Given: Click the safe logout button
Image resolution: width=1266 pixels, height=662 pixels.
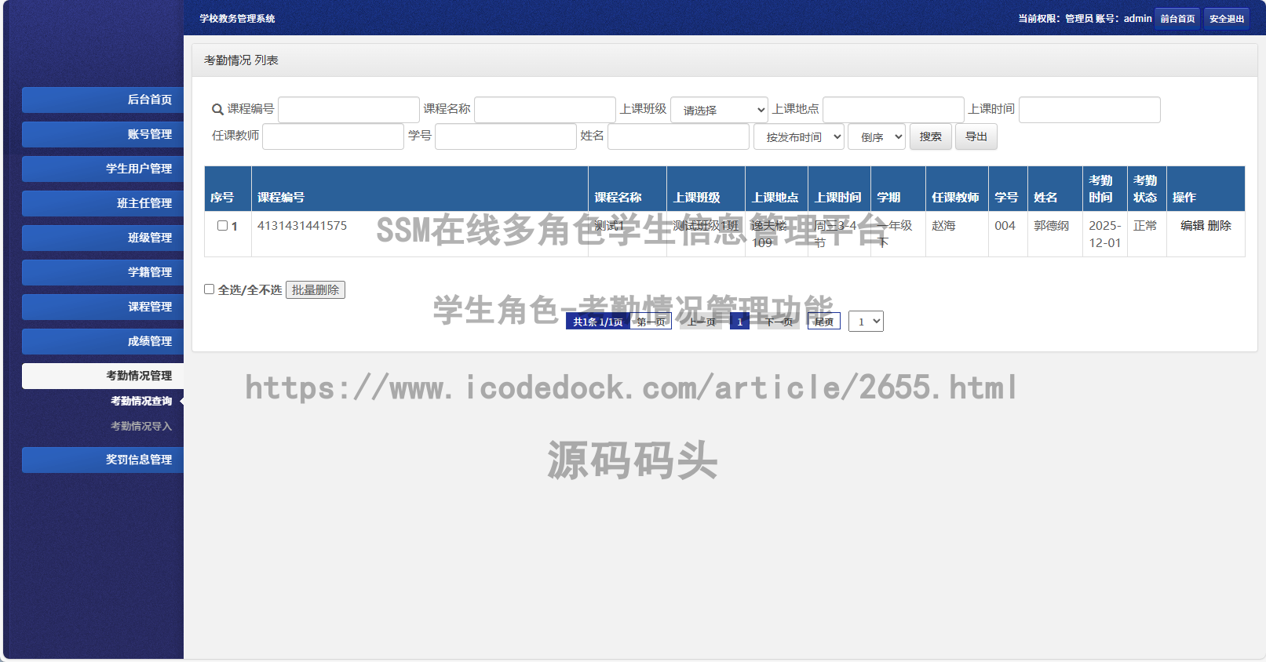Looking at the screenshot, I should tap(1226, 19).
